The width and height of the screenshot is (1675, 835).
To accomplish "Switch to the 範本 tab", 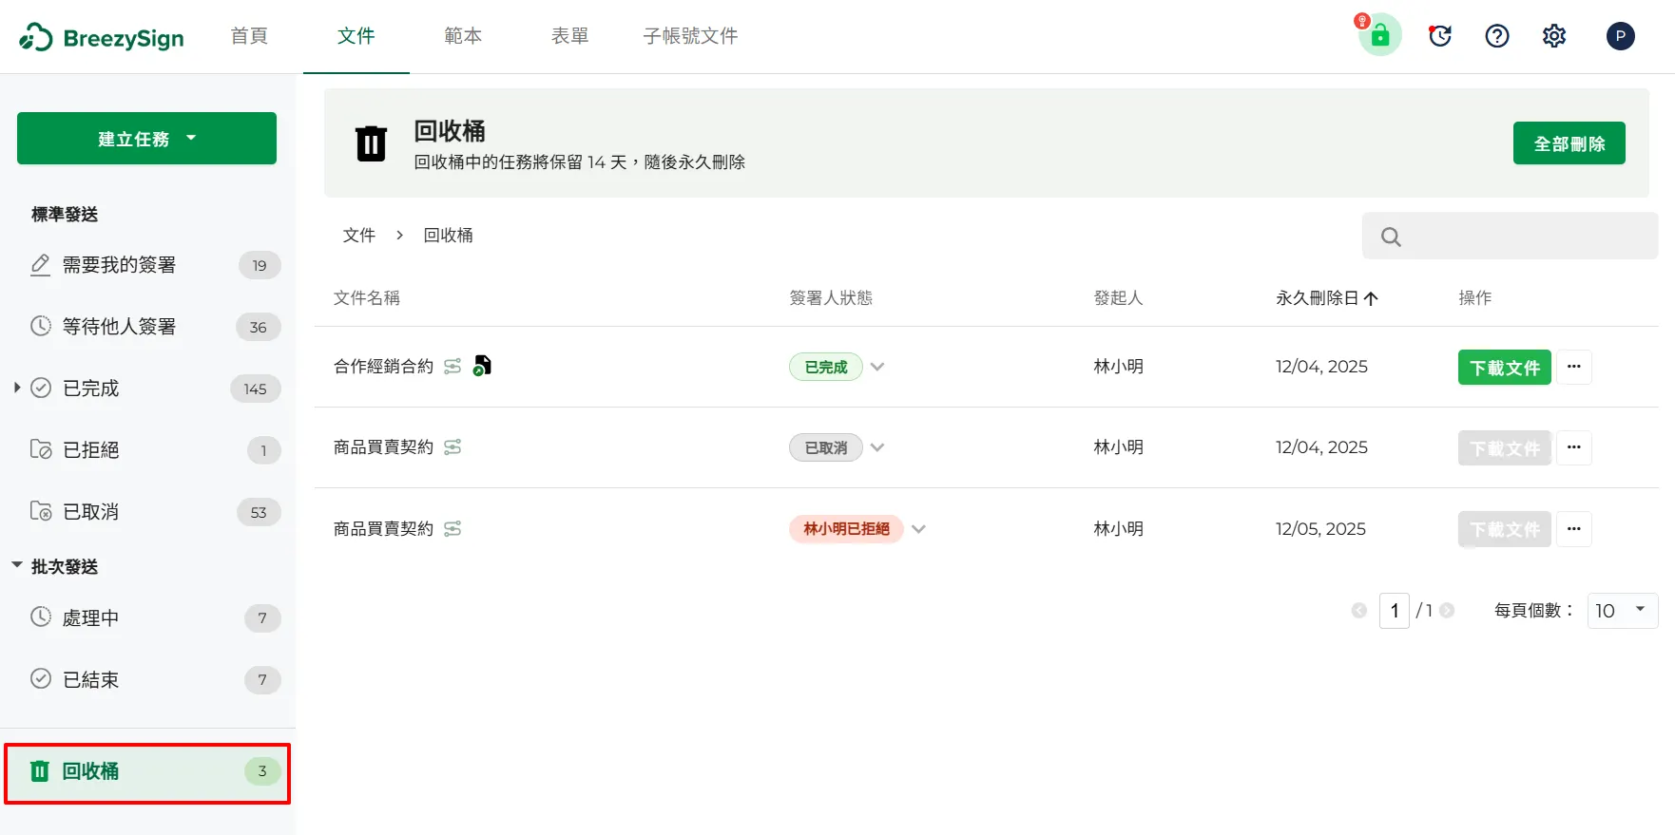I will click(x=463, y=36).
